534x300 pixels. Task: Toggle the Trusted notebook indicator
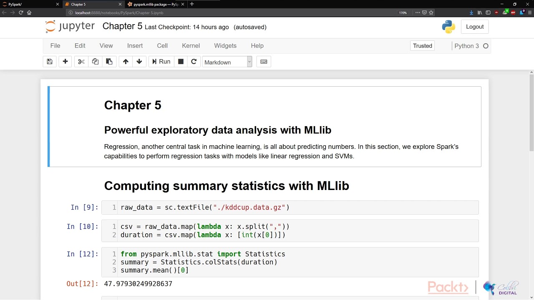423,46
